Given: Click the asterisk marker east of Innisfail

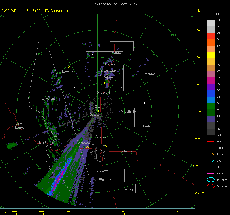Looking at the screenshot, I should click(x=121, y=88).
